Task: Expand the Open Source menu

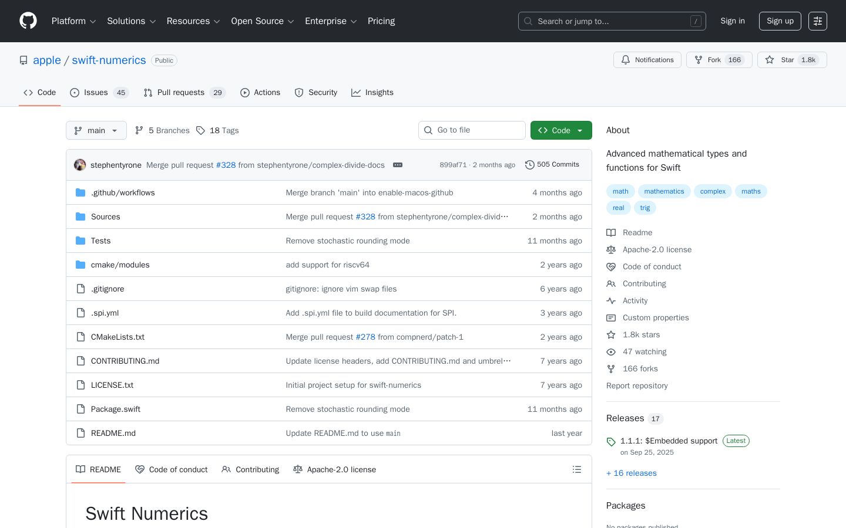Action: (x=263, y=21)
